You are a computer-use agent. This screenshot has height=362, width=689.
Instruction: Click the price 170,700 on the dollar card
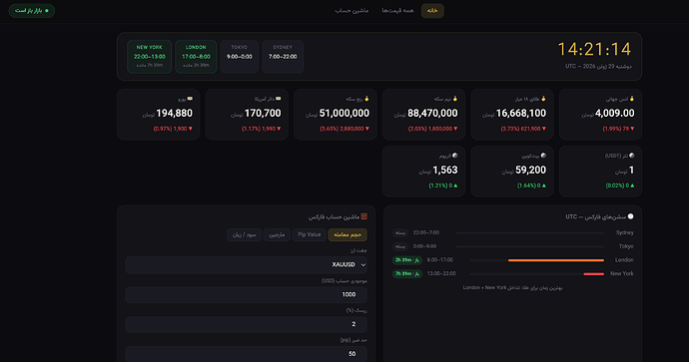(x=263, y=114)
